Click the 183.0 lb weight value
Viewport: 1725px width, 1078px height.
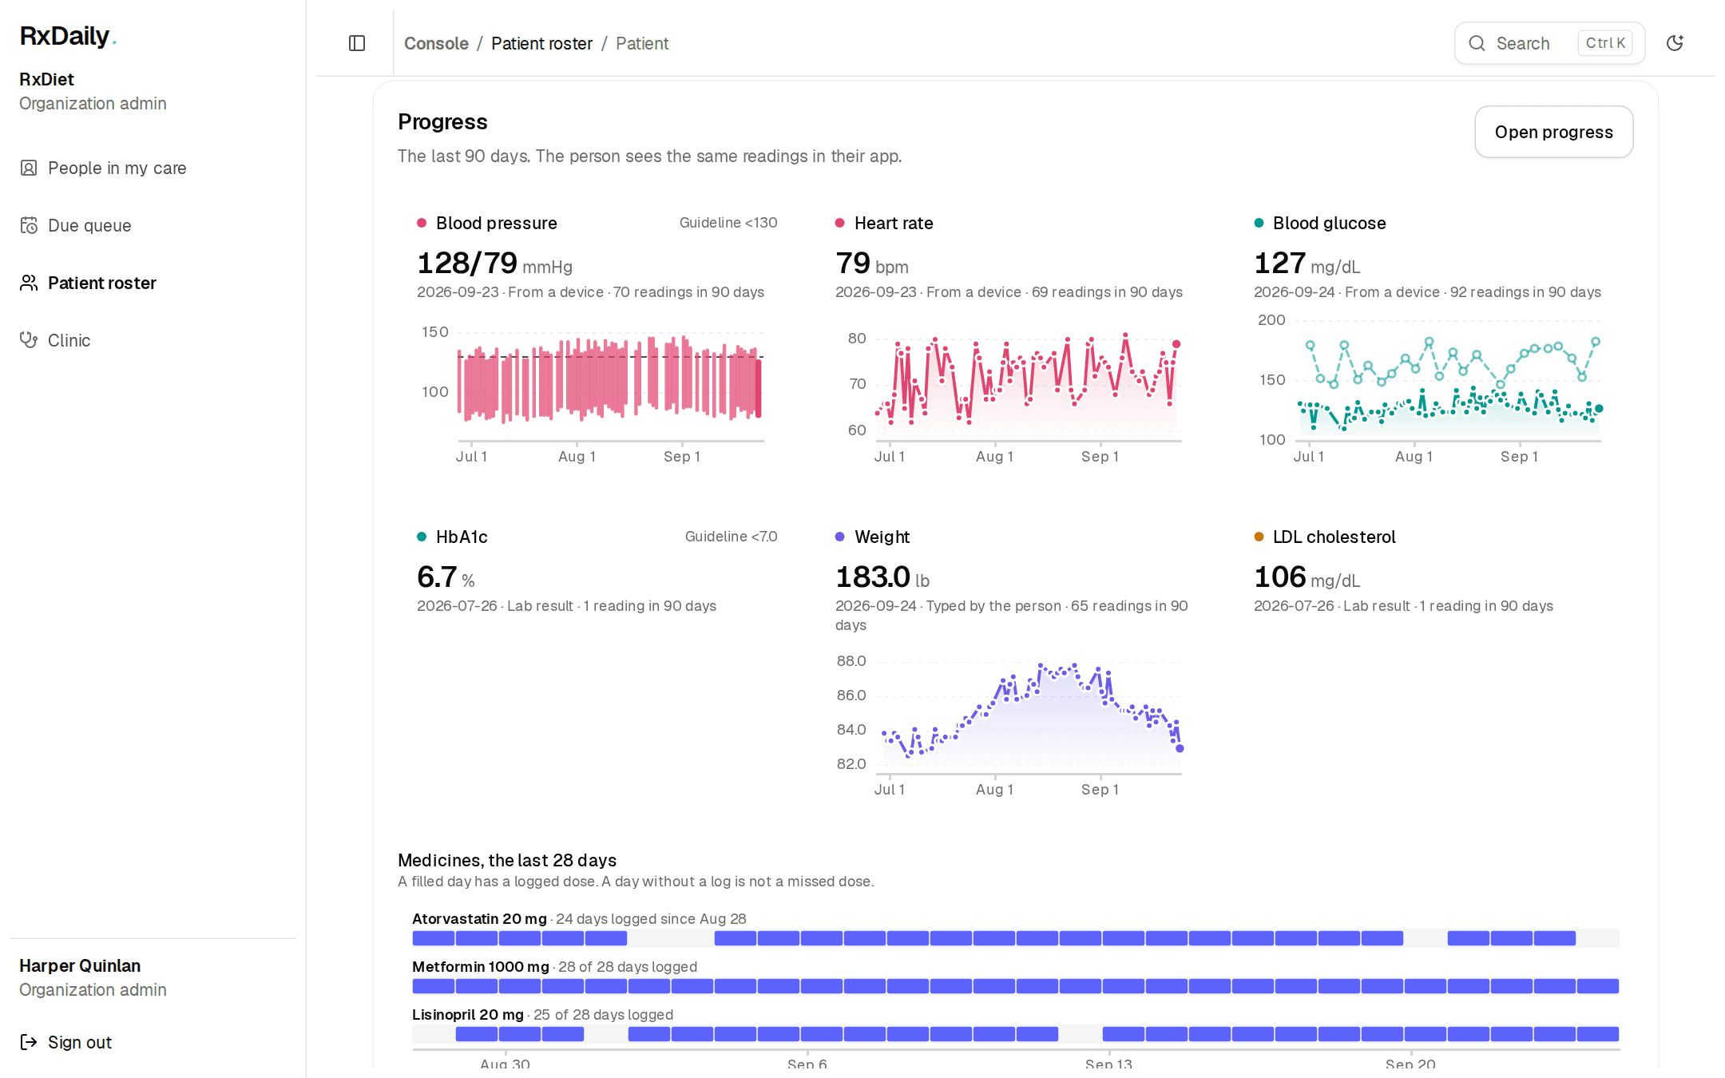882,577
